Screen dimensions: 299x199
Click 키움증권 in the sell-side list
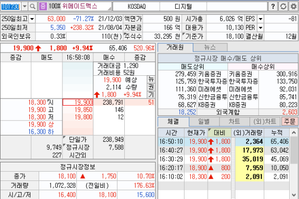(x=209, y=74)
